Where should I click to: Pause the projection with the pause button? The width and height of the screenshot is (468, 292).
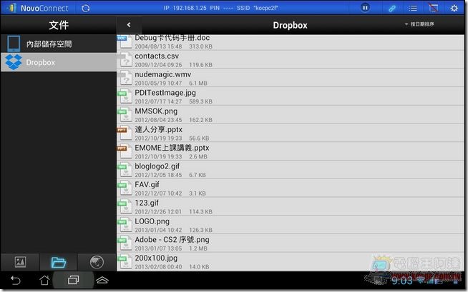point(365,8)
